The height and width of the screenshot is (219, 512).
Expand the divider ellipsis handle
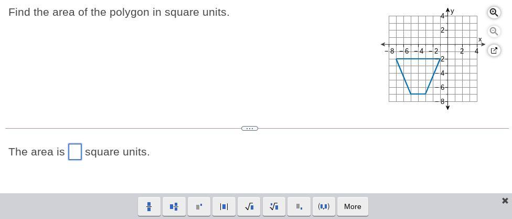click(x=250, y=128)
